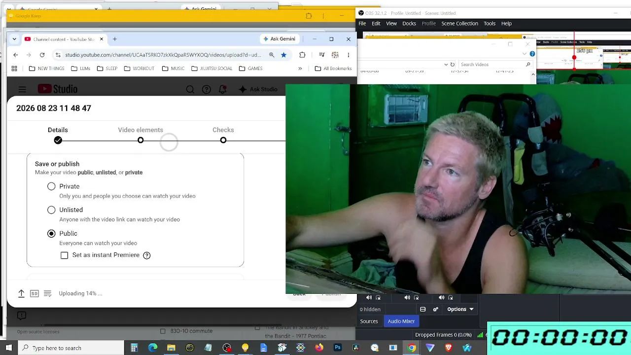Viewport: 631px width, 355px height.
Task: Open the YouTube Studio help icon
Action: point(207,89)
